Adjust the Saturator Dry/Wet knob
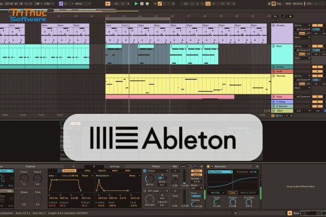 (249, 202)
